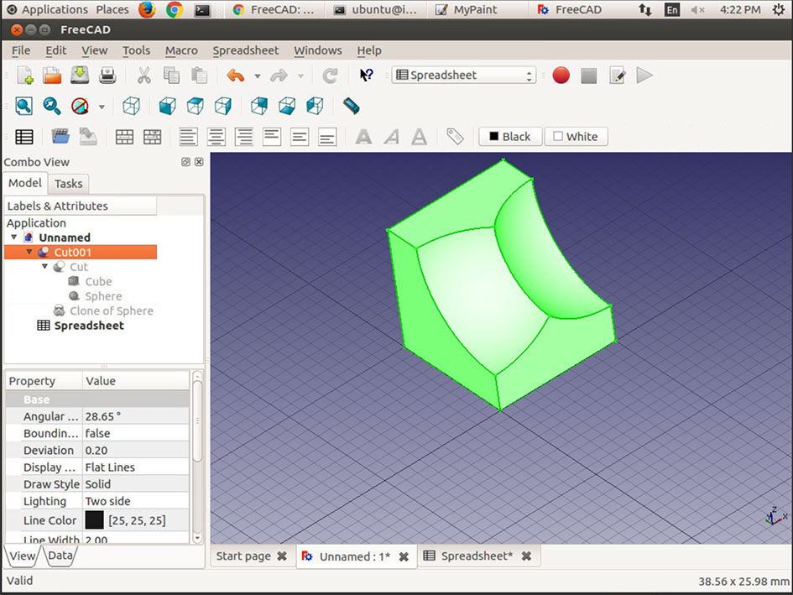Image resolution: width=793 pixels, height=595 pixels.
Task: Set bottom view cube icon
Action: [x=287, y=107]
